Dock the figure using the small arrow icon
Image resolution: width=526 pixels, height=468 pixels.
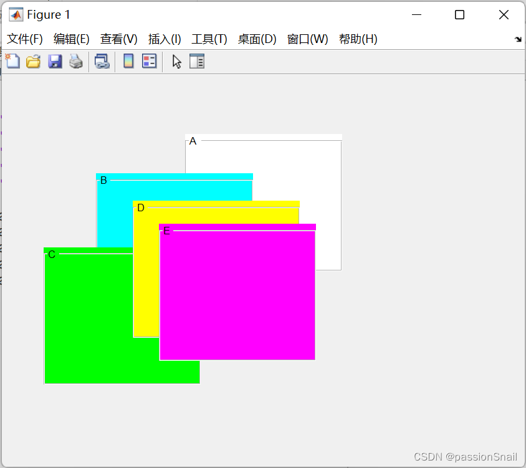(518, 39)
